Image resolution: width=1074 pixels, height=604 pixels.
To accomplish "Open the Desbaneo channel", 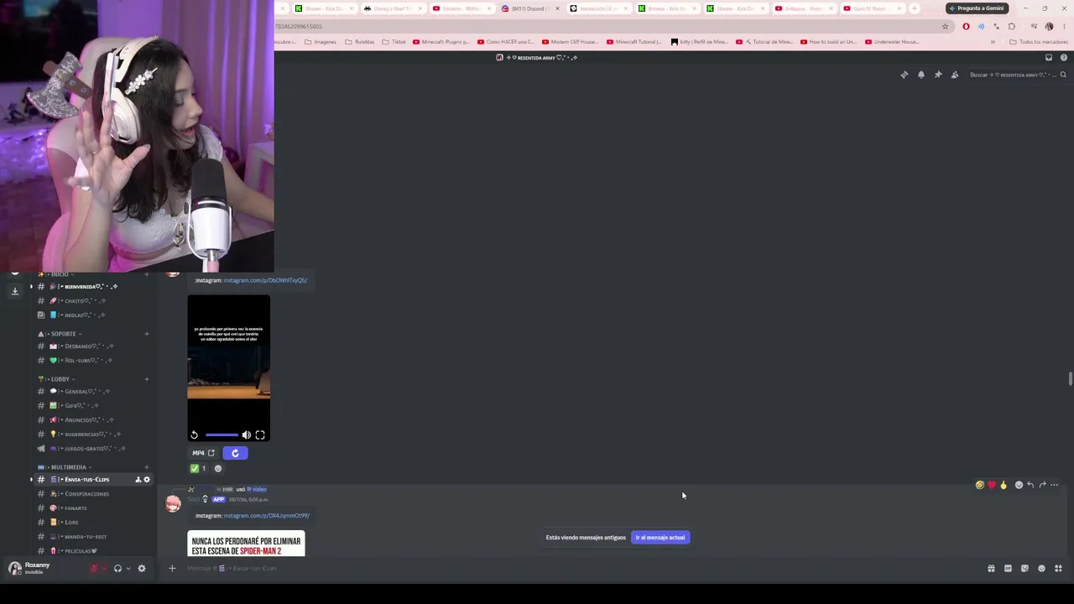I will point(92,346).
